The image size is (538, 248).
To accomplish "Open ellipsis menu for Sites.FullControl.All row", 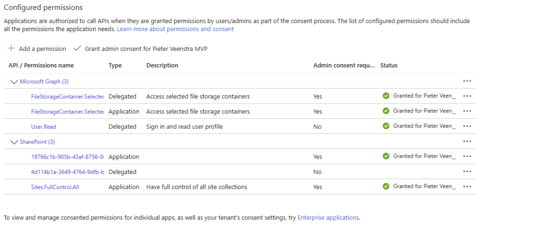I will pos(467,187).
